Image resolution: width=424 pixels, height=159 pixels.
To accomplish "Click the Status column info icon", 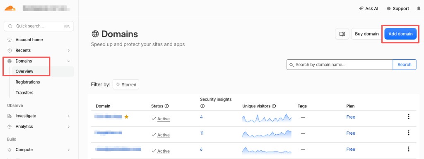I will coord(166,106).
